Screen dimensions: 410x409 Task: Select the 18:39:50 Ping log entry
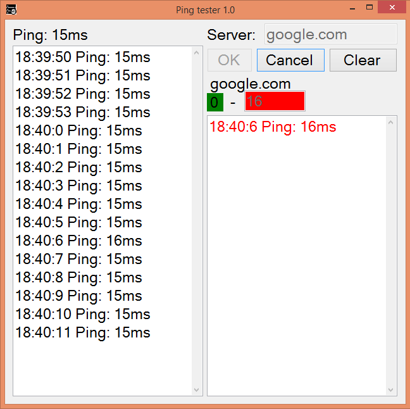pyautogui.click(x=83, y=58)
